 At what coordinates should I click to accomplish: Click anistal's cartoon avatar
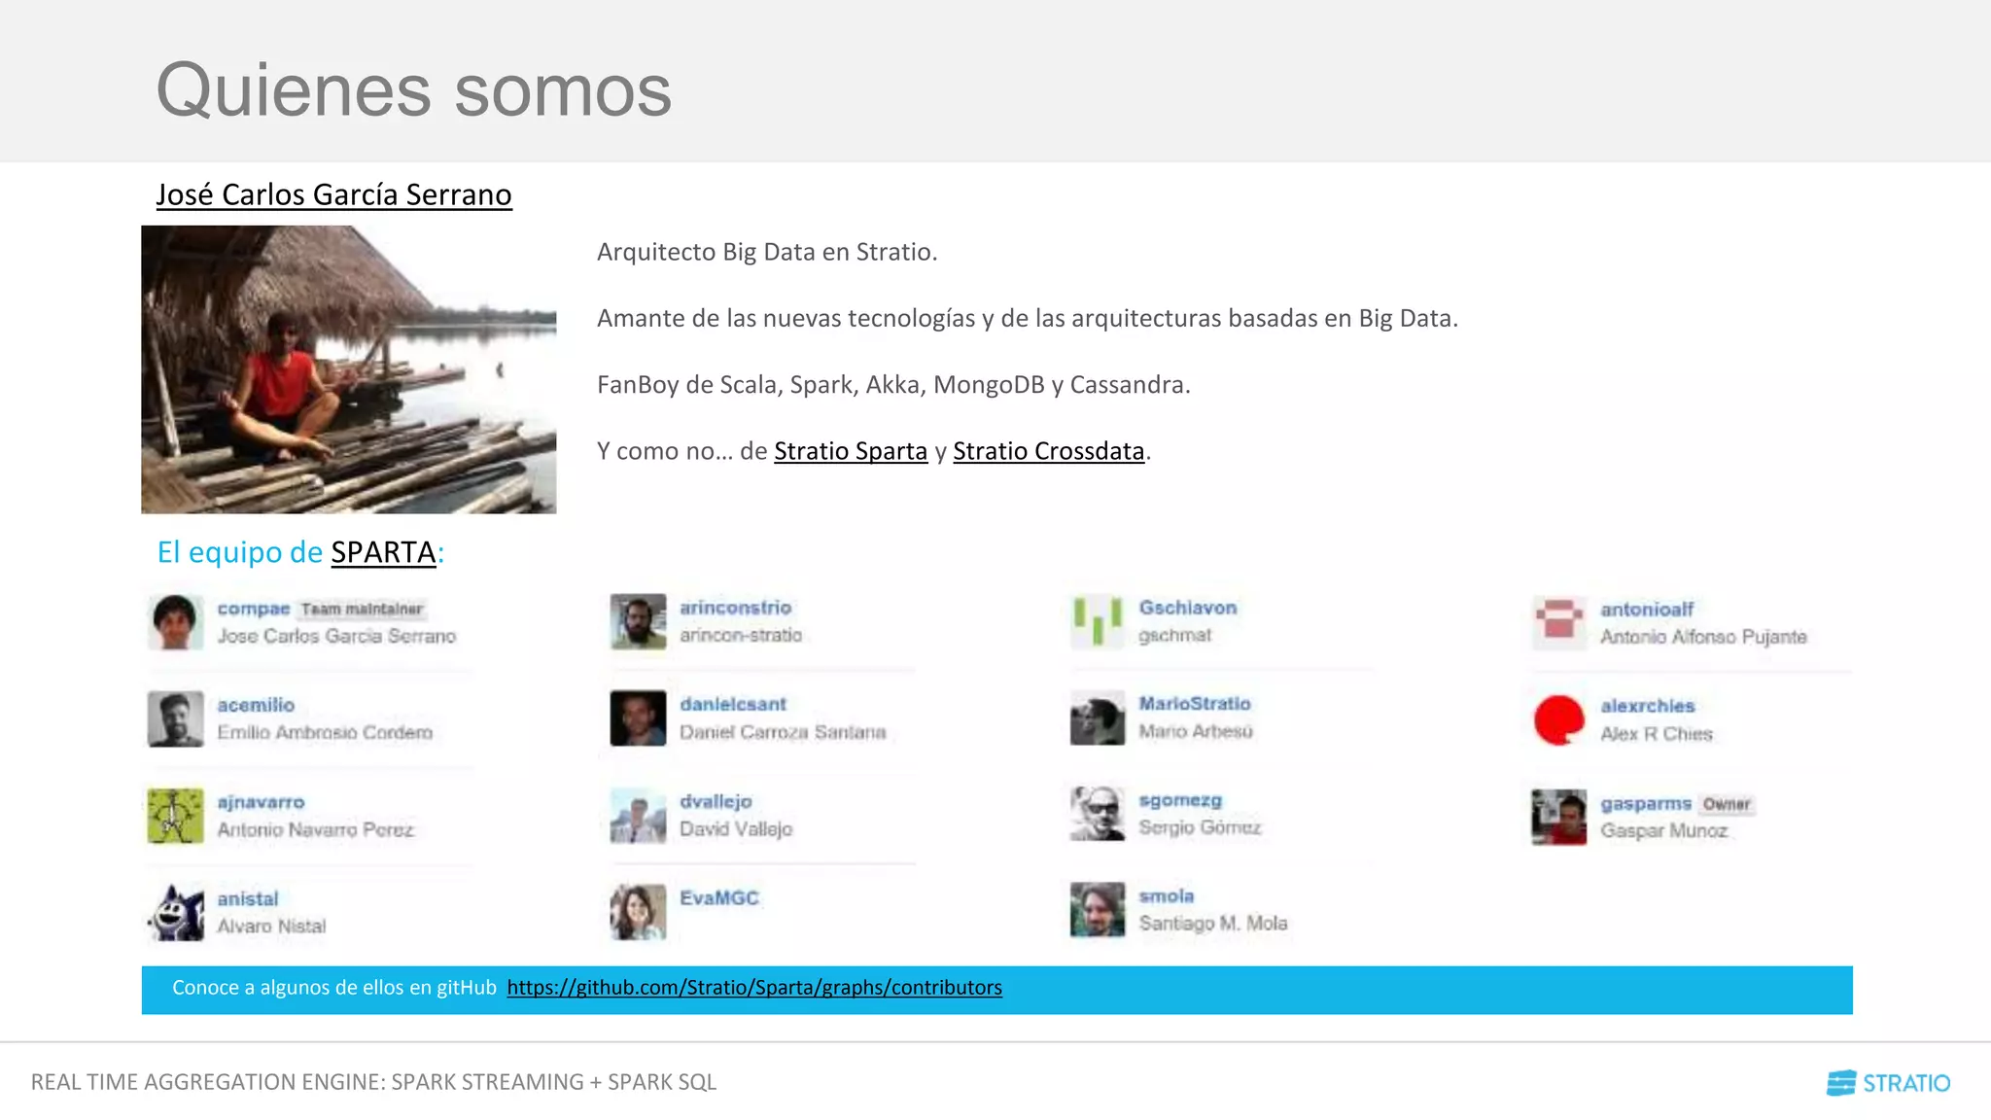[x=176, y=912]
